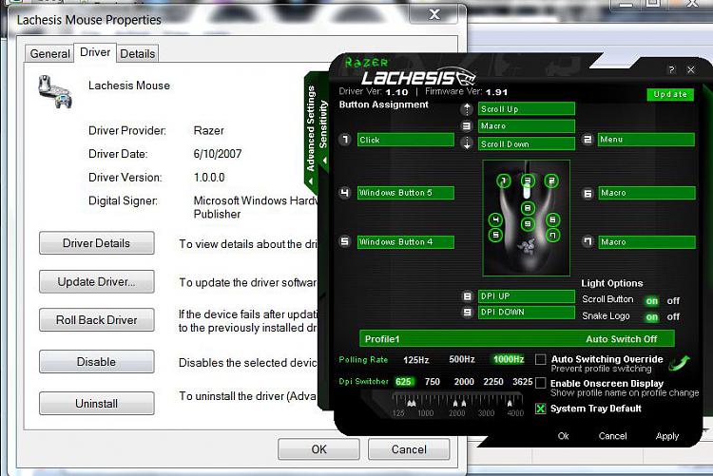Select button 6 marker on mouse diagram
The image size is (713, 476).
(x=552, y=220)
